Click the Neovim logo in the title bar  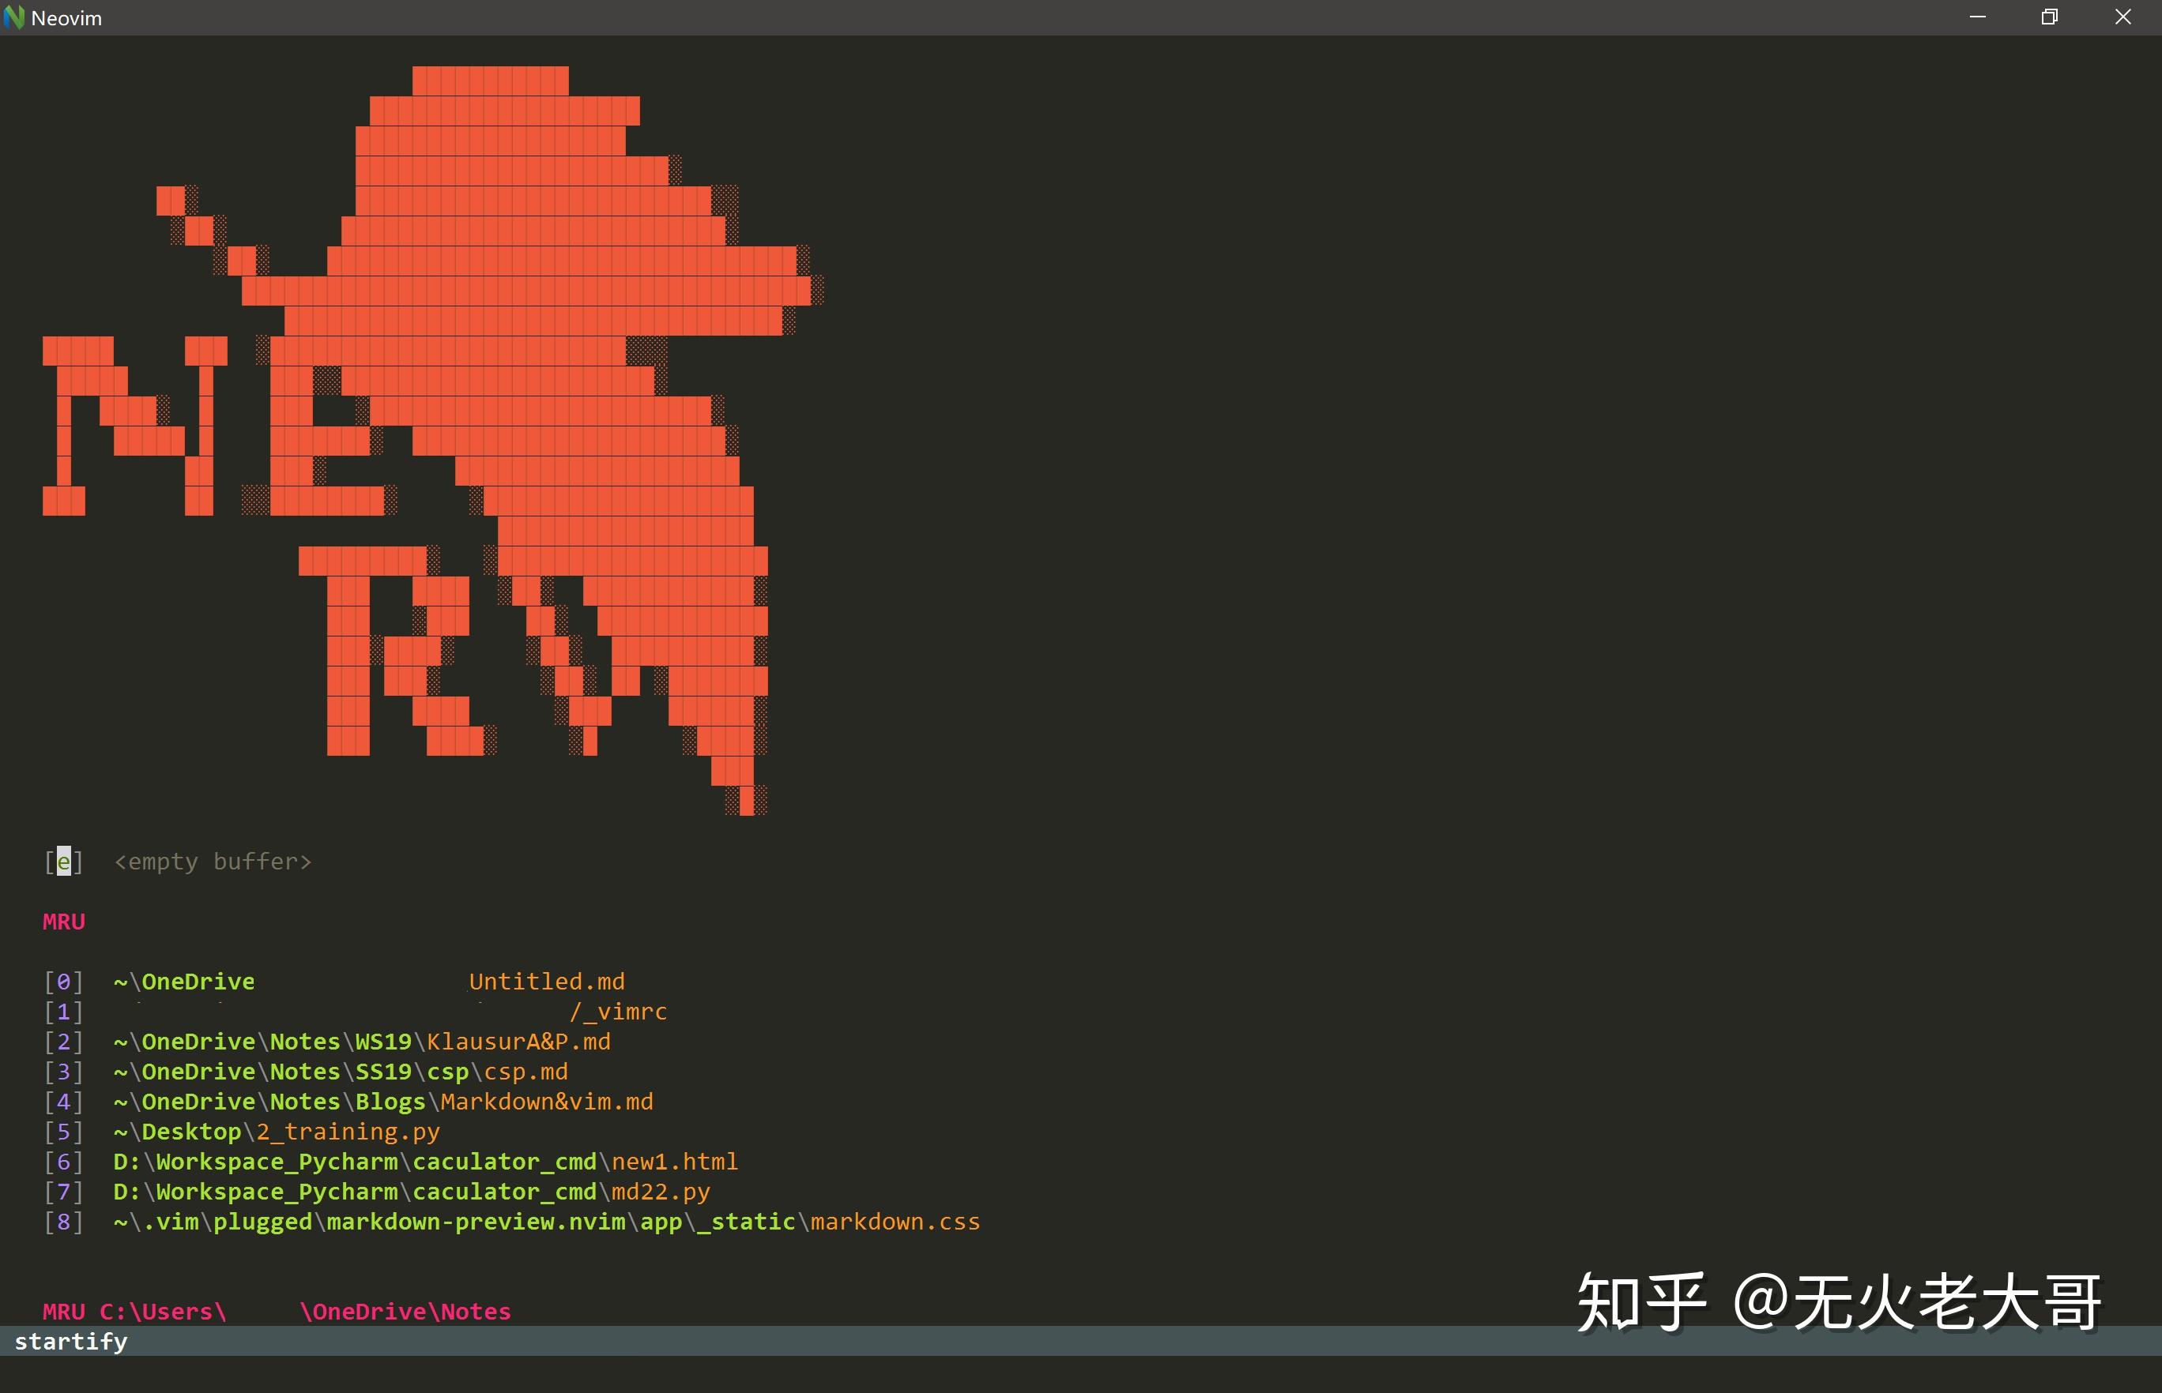tap(15, 17)
